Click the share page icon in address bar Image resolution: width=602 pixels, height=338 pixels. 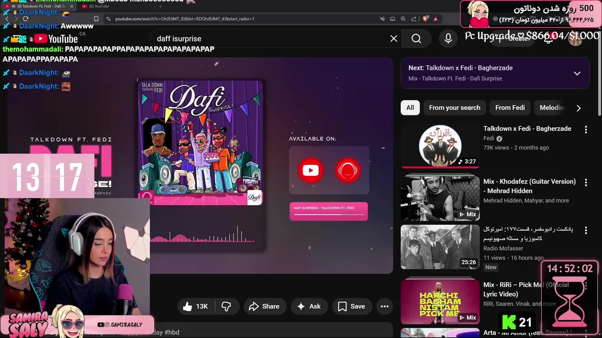point(414,19)
